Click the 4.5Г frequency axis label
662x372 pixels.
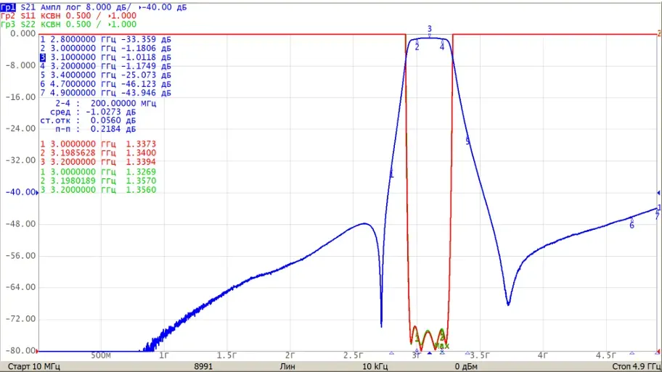coord(606,355)
